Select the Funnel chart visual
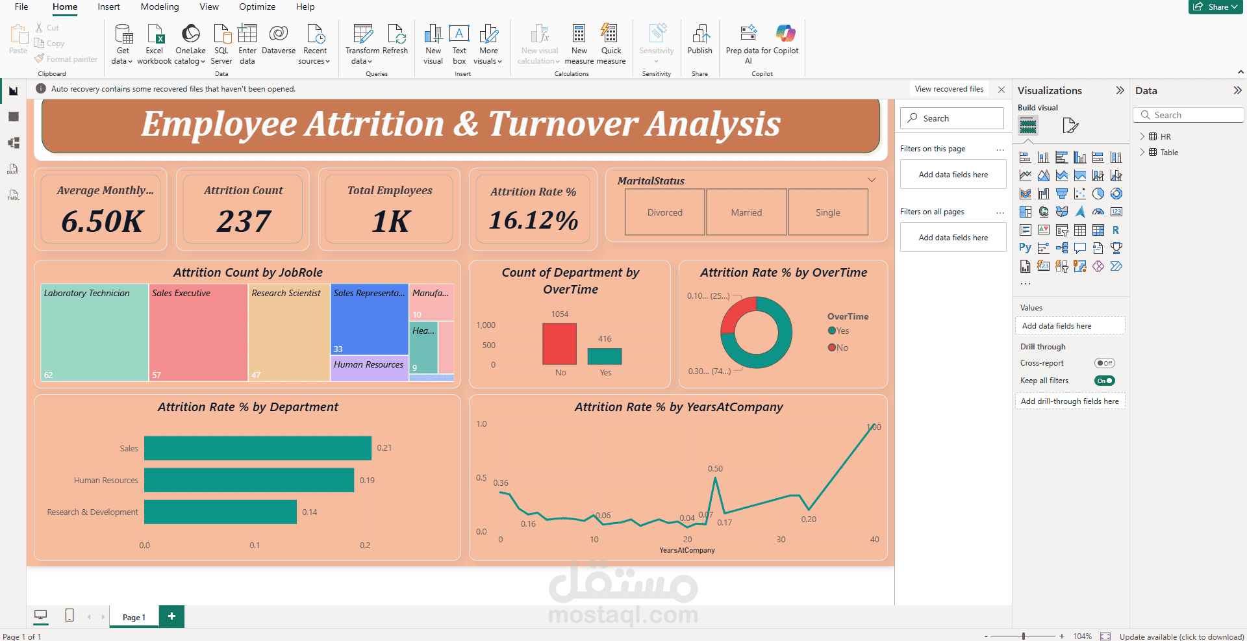The height and width of the screenshot is (641, 1247). [x=1062, y=194]
